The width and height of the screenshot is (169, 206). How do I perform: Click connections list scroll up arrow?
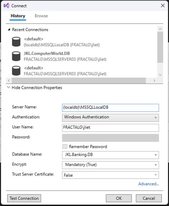160,29
